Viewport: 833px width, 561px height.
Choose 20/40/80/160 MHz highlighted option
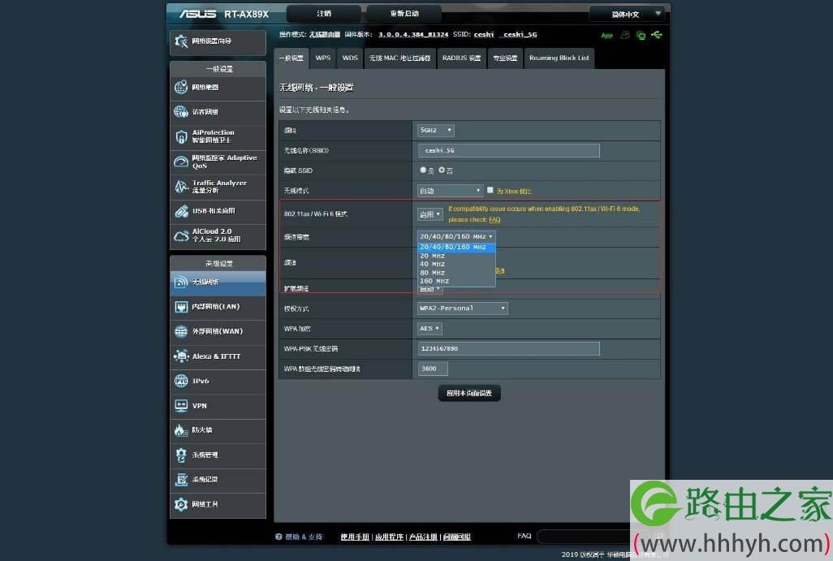click(456, 247)
